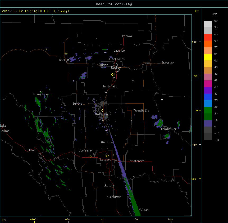
Task: Click the Calgary city label
Action: [106, 160]
